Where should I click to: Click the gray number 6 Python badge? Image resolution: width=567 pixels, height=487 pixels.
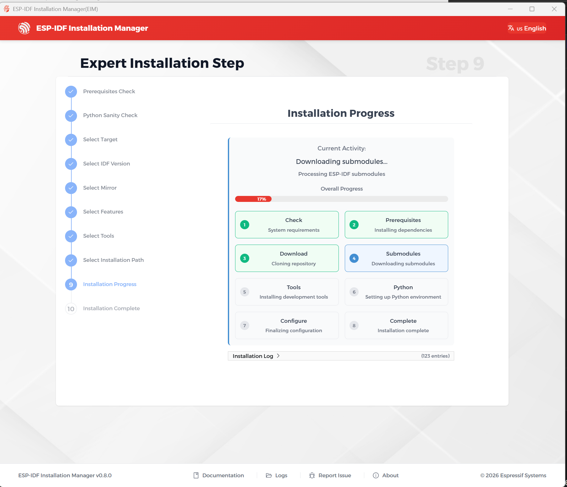coord(354,292)
